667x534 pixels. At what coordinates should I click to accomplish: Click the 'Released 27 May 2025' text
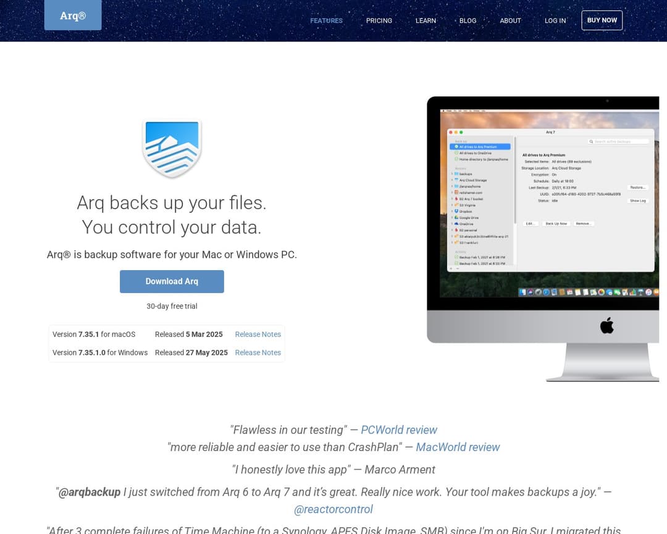(x=191, y=352)
